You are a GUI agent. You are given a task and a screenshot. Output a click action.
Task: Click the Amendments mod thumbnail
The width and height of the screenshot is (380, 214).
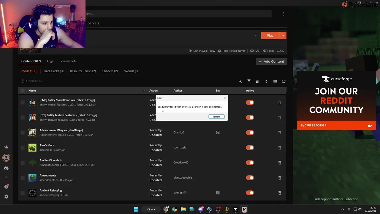point(32,178)
